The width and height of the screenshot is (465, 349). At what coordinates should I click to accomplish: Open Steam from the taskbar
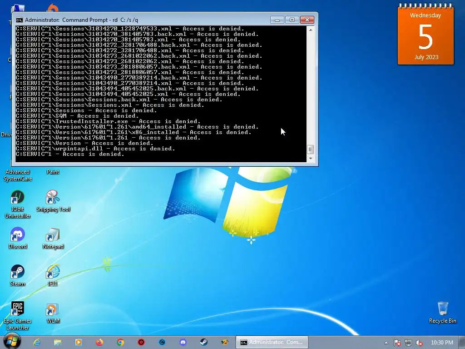pos(204,342)
